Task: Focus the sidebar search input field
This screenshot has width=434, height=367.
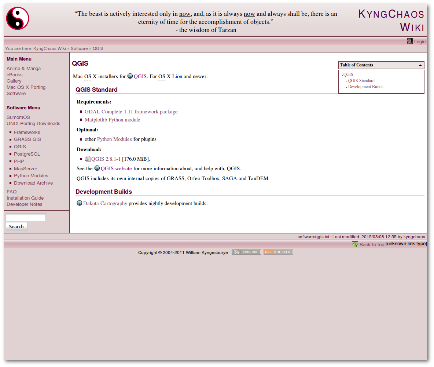Action: click(26, 218)
